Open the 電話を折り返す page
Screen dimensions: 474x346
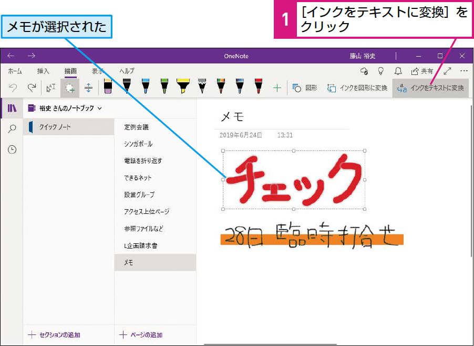(x=155, y=161)
